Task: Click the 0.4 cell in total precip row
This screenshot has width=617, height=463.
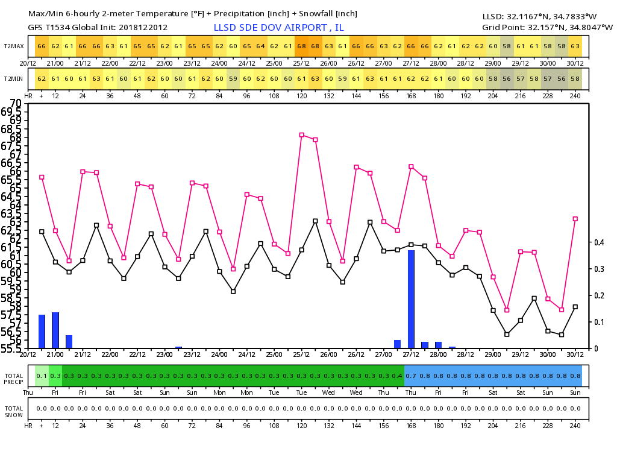Action: click(x=398, y=376)
